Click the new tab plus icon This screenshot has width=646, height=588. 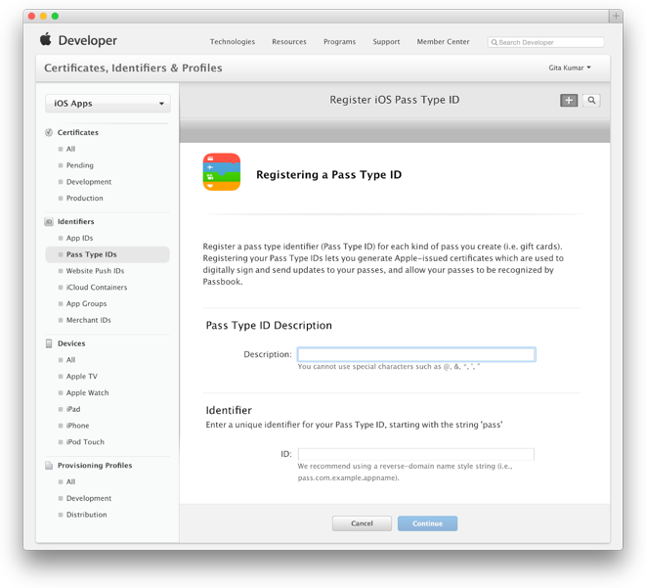point(616,16)
